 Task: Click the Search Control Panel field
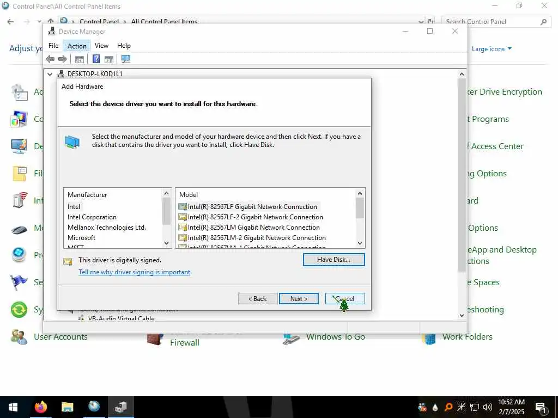(x=496, y=22)
